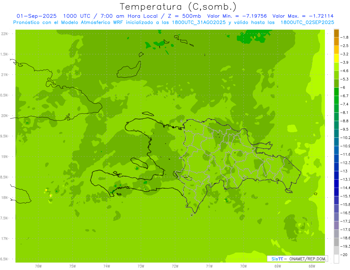350x270 pixels.
Task: Click the "19N" latitude label
Action: 4,157
